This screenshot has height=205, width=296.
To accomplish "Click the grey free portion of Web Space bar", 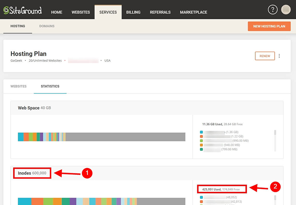I will coord(125,137).
